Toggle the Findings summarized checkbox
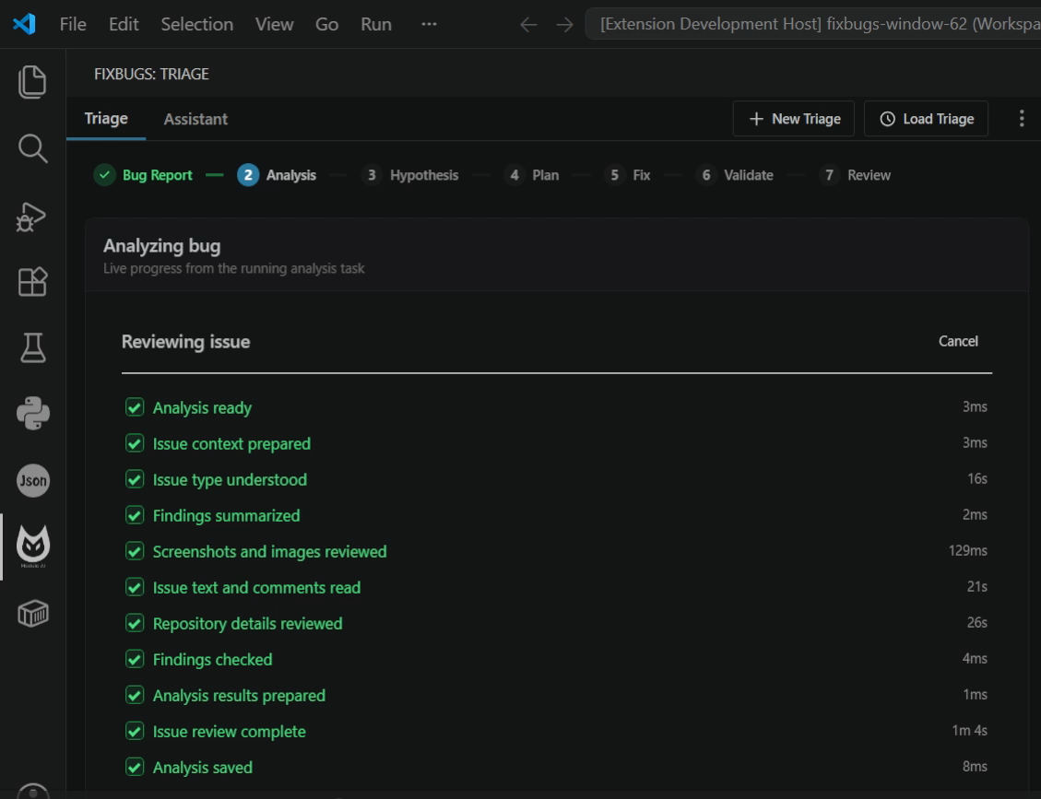 [135, 515]
